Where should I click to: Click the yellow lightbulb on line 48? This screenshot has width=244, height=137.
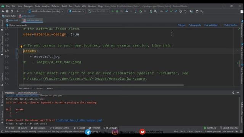(x=21, y=46)
